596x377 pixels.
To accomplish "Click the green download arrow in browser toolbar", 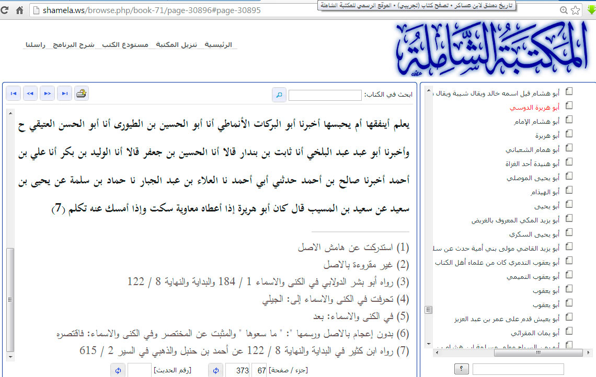I will [x=591, y=10].
